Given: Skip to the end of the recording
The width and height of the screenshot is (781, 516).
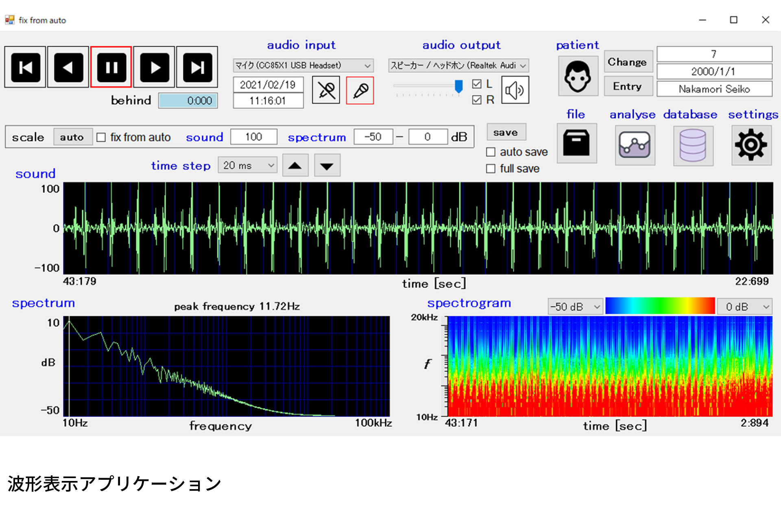Looking at the screenshot, I should pyautogui.click(x=197, y=67).
